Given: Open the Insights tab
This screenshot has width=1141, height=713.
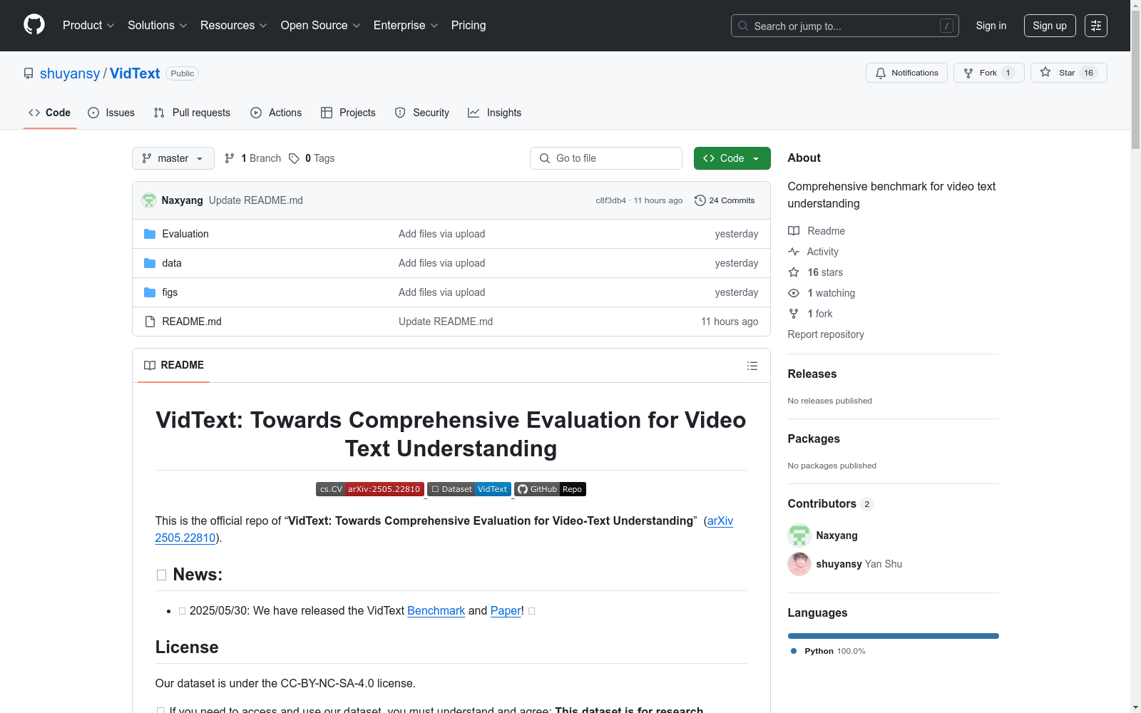Looking at the screenshot, I should [x=495, y=113].
